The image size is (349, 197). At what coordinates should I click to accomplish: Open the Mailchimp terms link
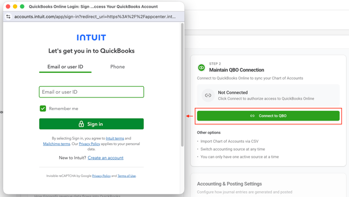(57, 144)
